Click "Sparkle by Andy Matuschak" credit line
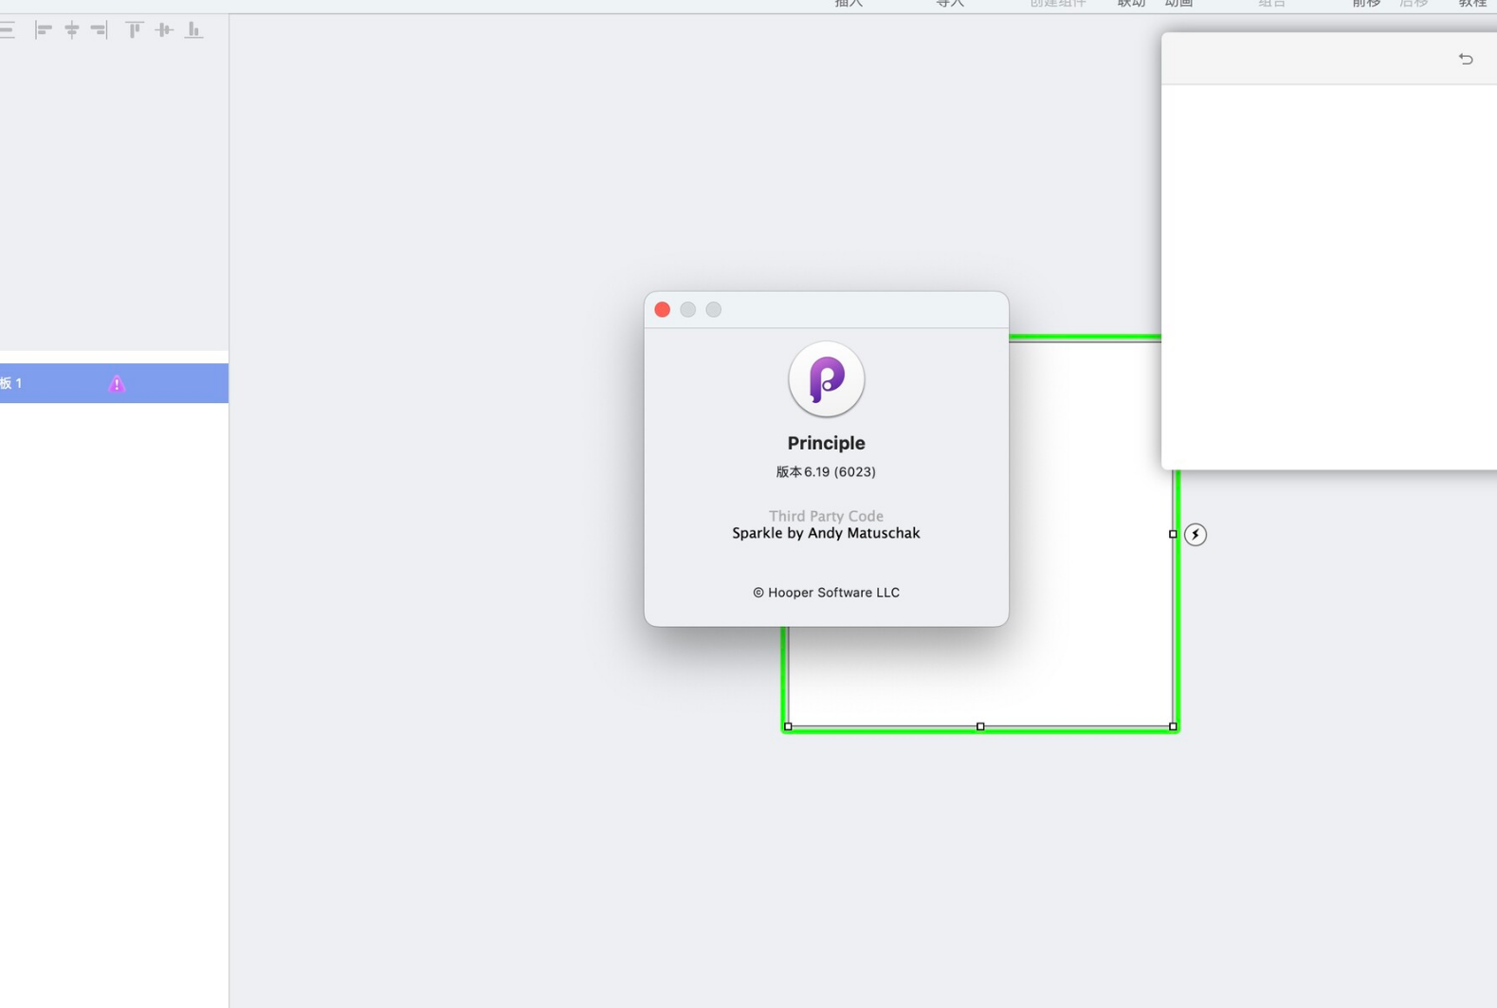1497x1008 pixels. [826, 533]
